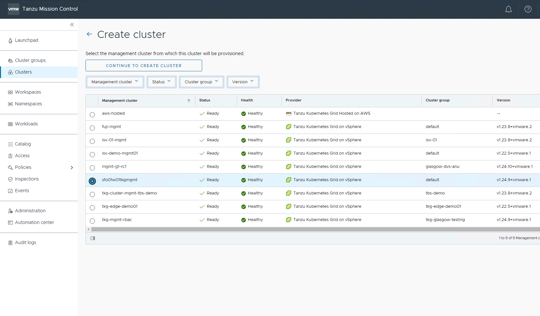
Task: Click the Clusters icon in sidebar
Action: coord(10,72)
